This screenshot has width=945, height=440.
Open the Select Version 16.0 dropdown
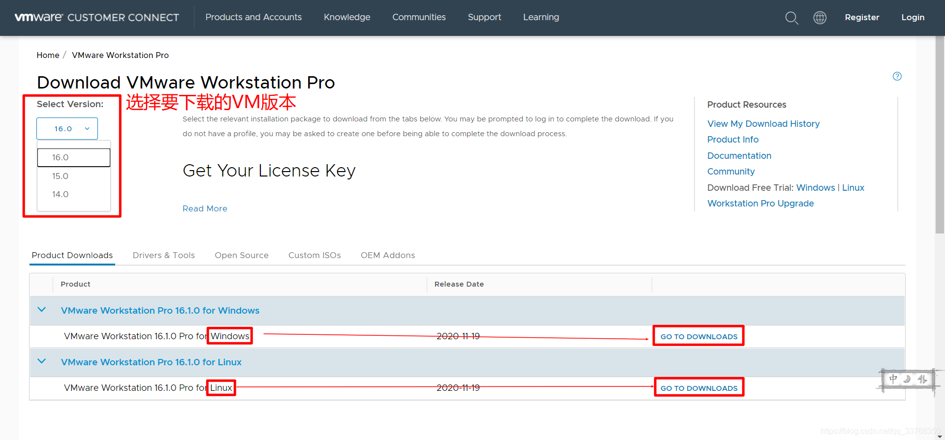[x=67, y=128]
